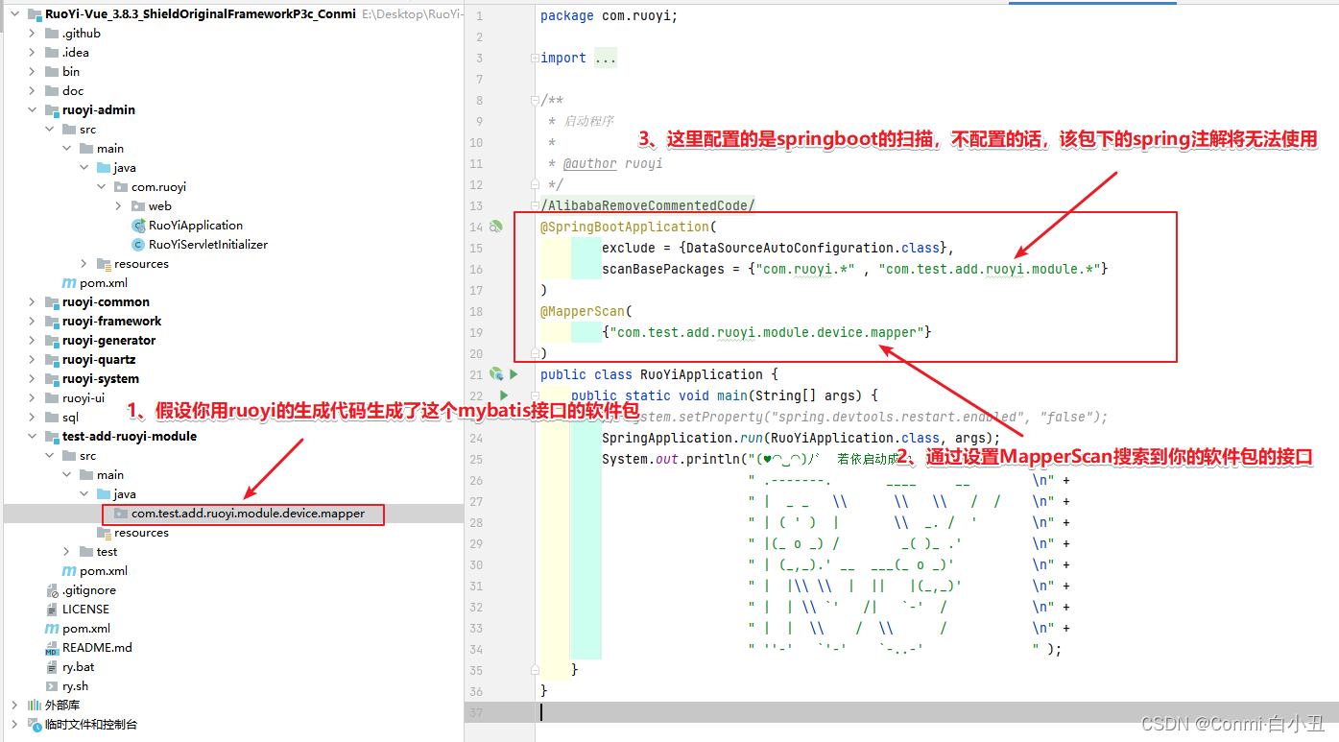1339x742 pixels.
Task: Click LICENSE file icon
Action: pyautogui.click(x=52, y=609)
